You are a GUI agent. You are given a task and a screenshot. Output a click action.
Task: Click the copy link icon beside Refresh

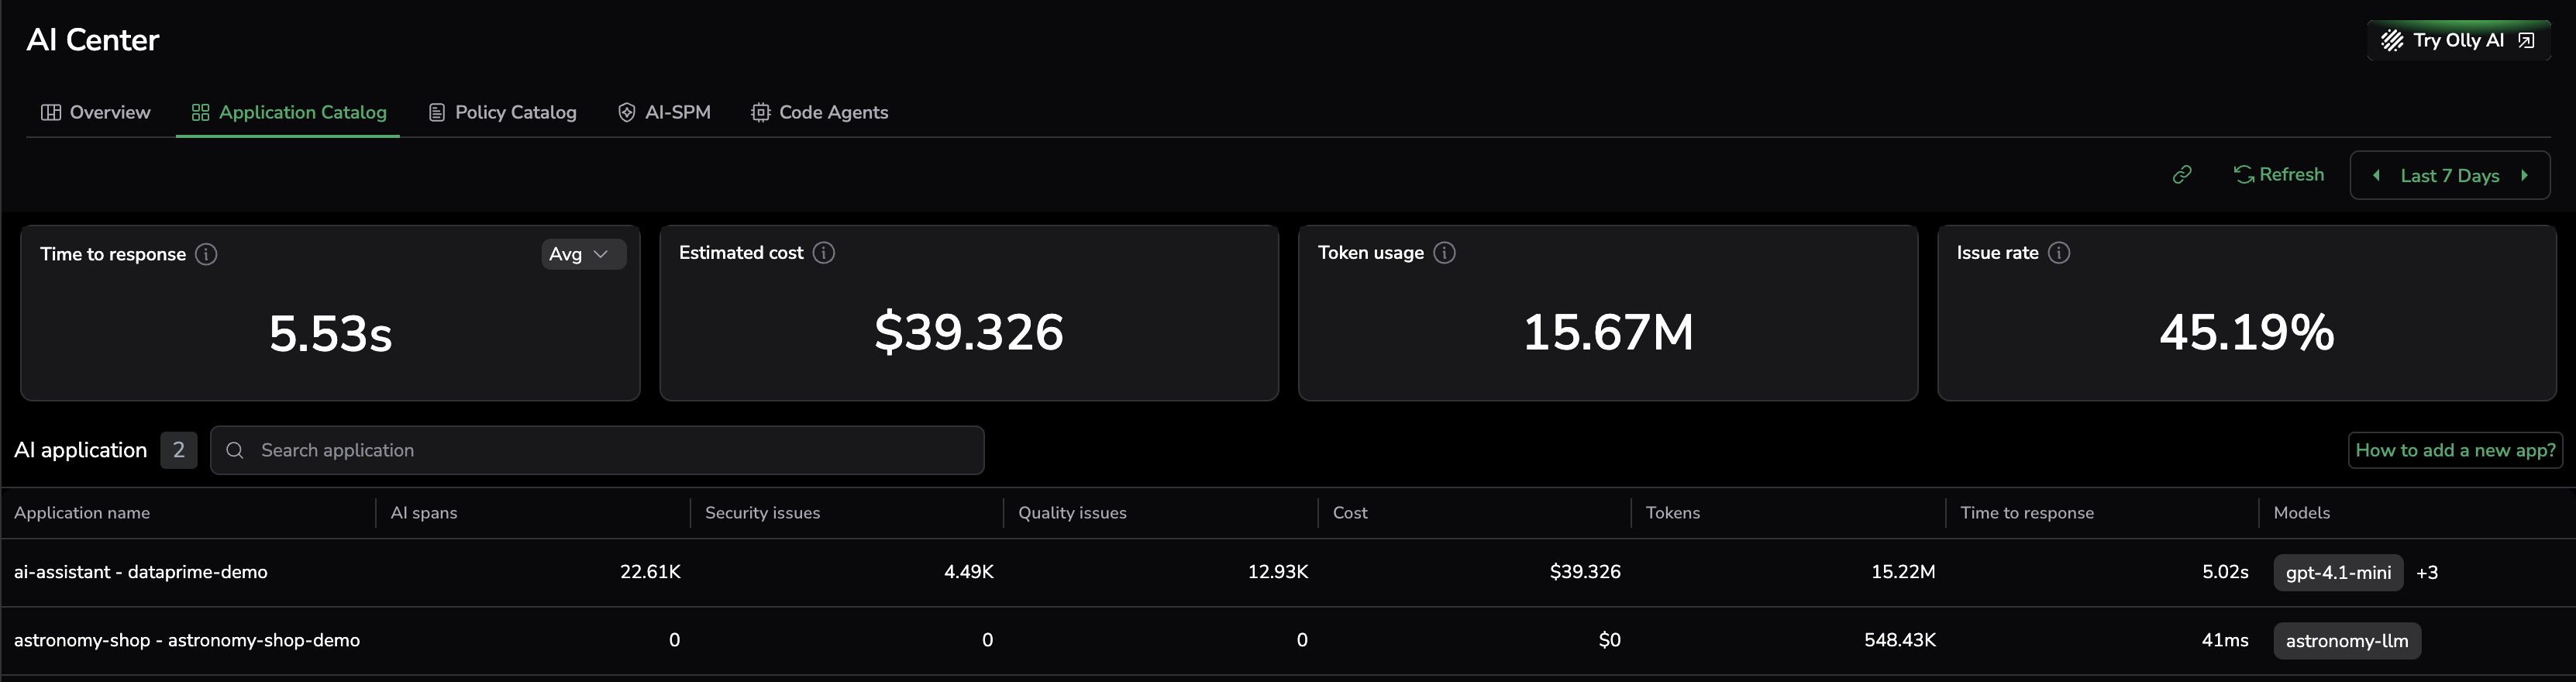[2182, 175]
